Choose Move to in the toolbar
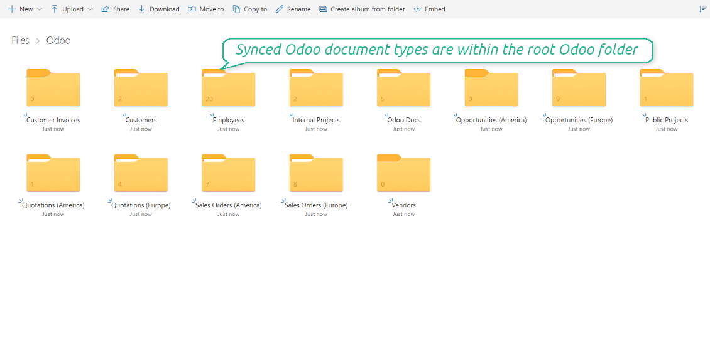This screenshot has height=363, width=710. point(206,9)
